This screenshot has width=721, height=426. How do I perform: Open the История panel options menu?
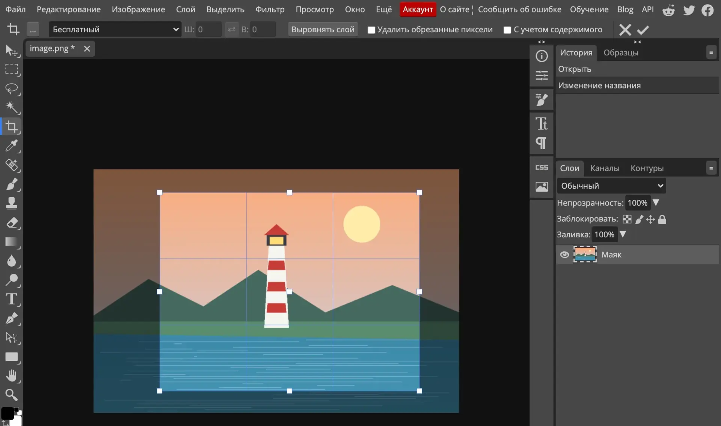click(x=711, y=52)
